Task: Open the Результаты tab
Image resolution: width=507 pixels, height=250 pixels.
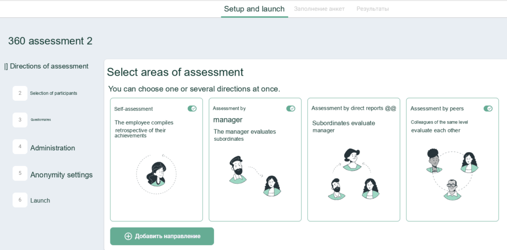Action: point(372,9)
